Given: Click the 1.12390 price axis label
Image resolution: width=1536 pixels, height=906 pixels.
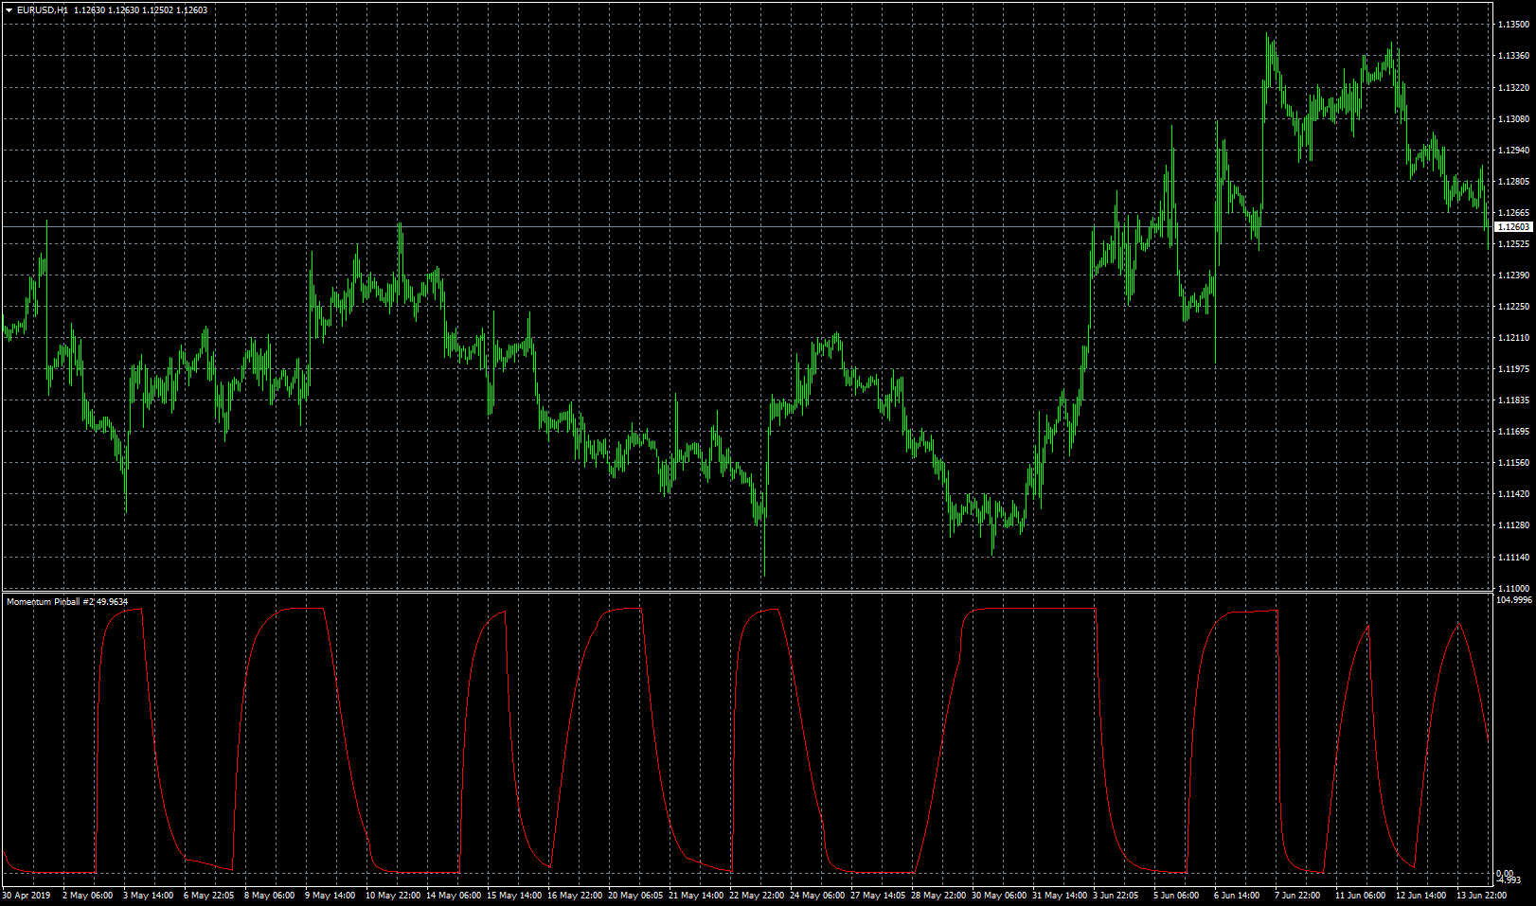Looking at the screenshot, I should click(1513, 275).
